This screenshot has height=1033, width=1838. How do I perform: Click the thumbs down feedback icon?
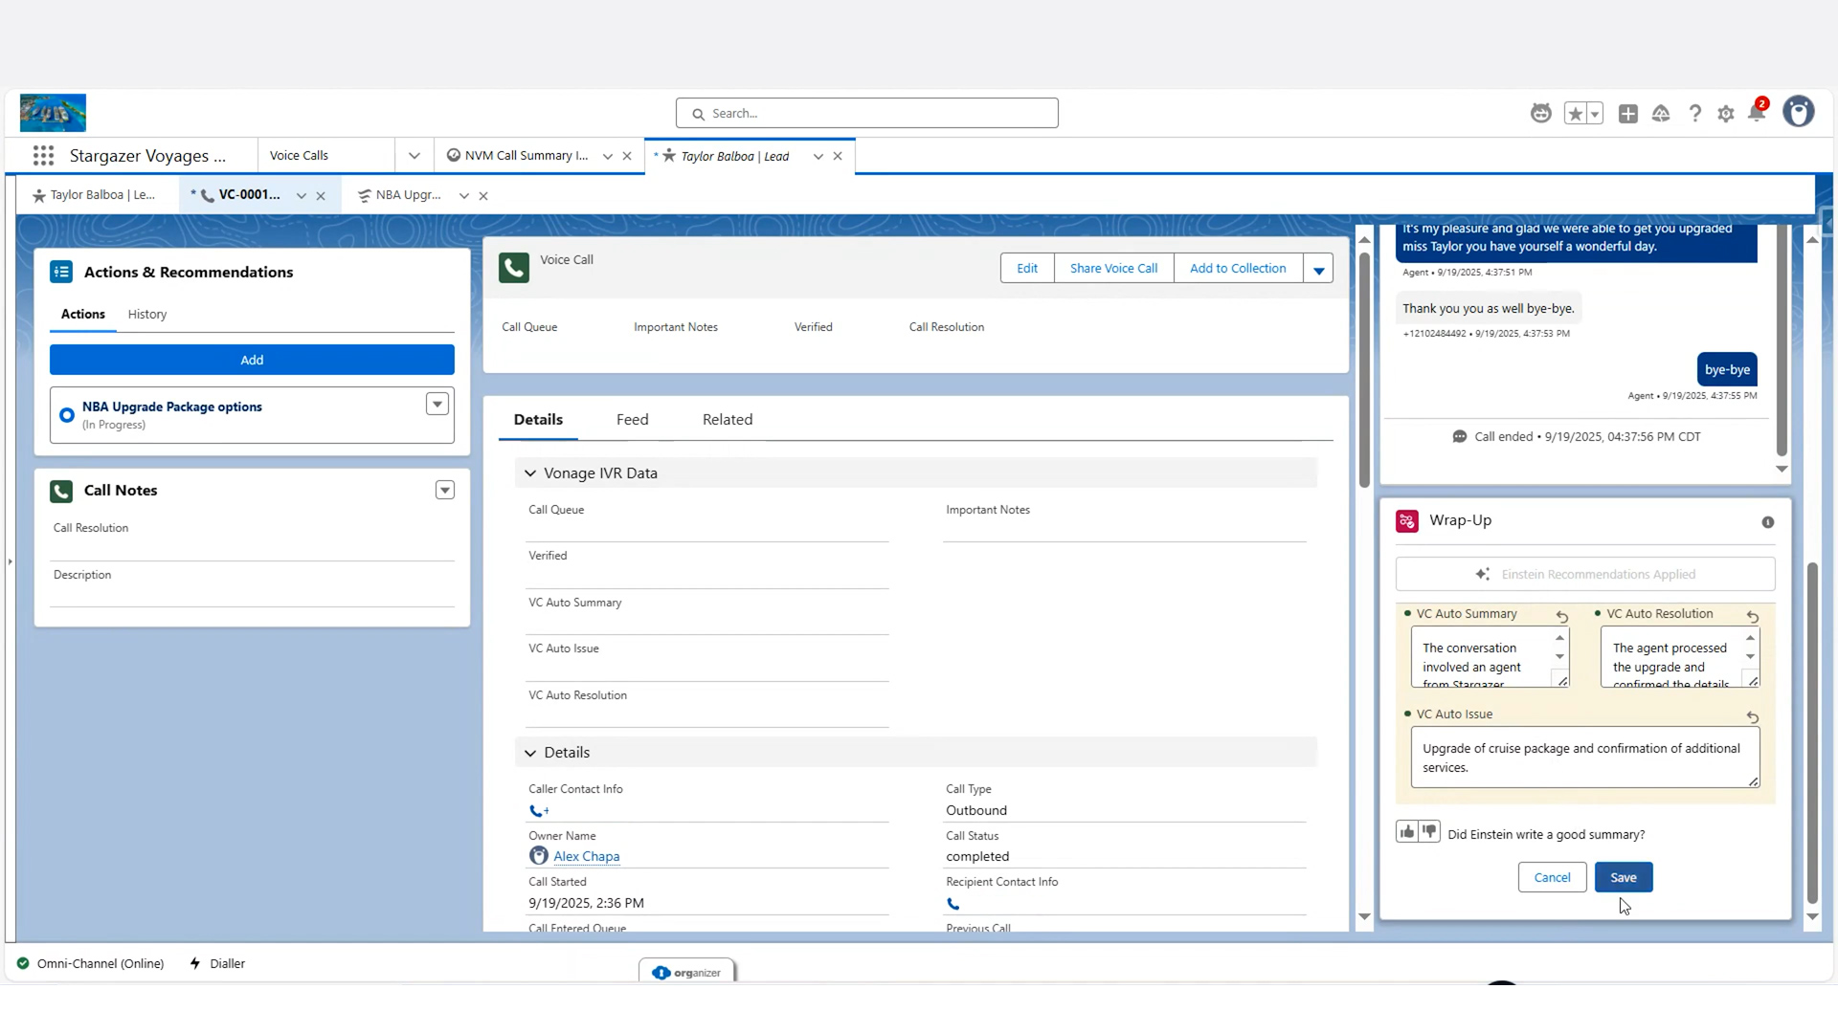[x=1429, y=832]
